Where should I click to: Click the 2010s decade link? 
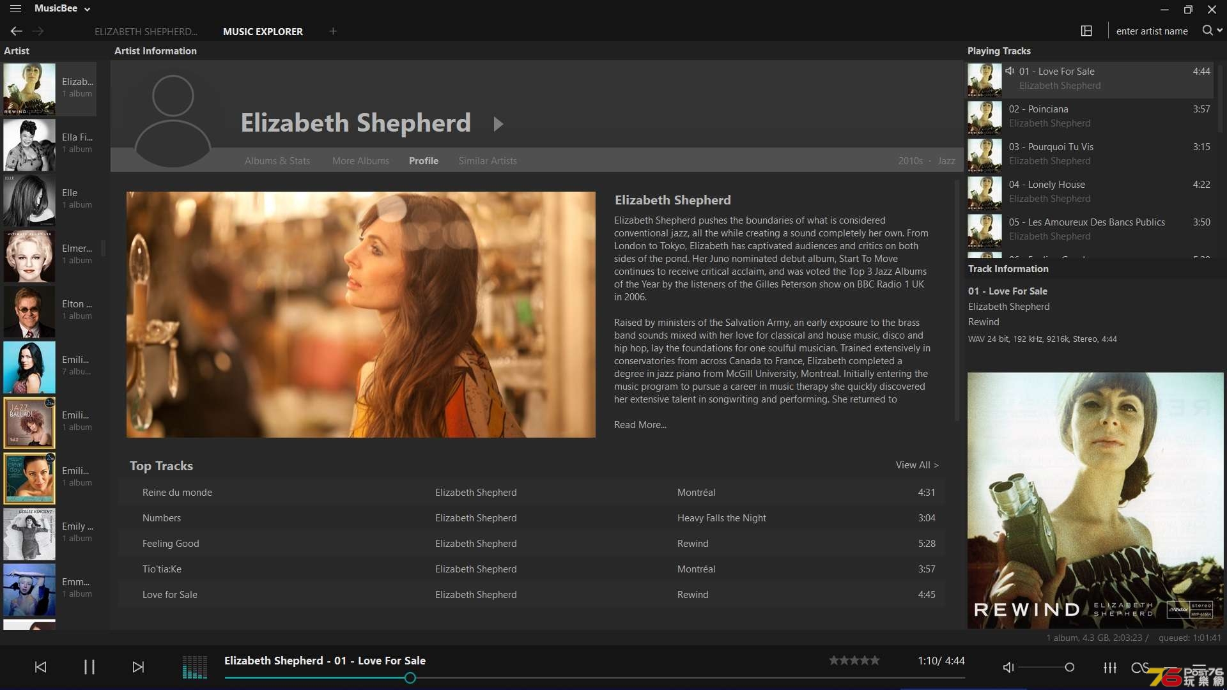(910, 161)
